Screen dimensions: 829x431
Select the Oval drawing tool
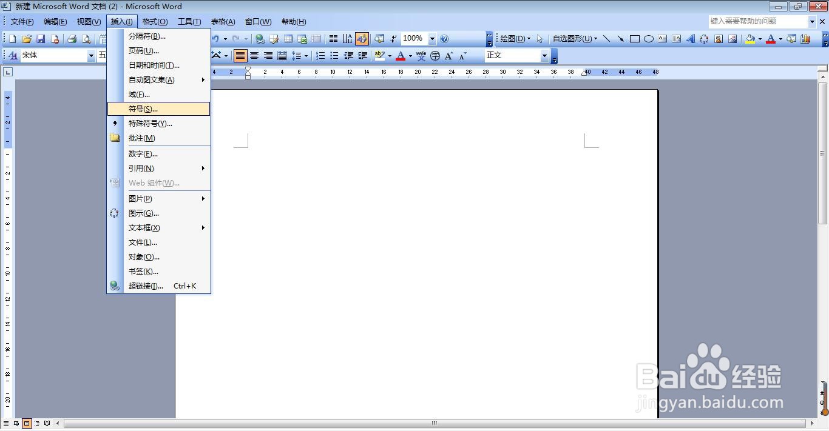coord(649,39)
